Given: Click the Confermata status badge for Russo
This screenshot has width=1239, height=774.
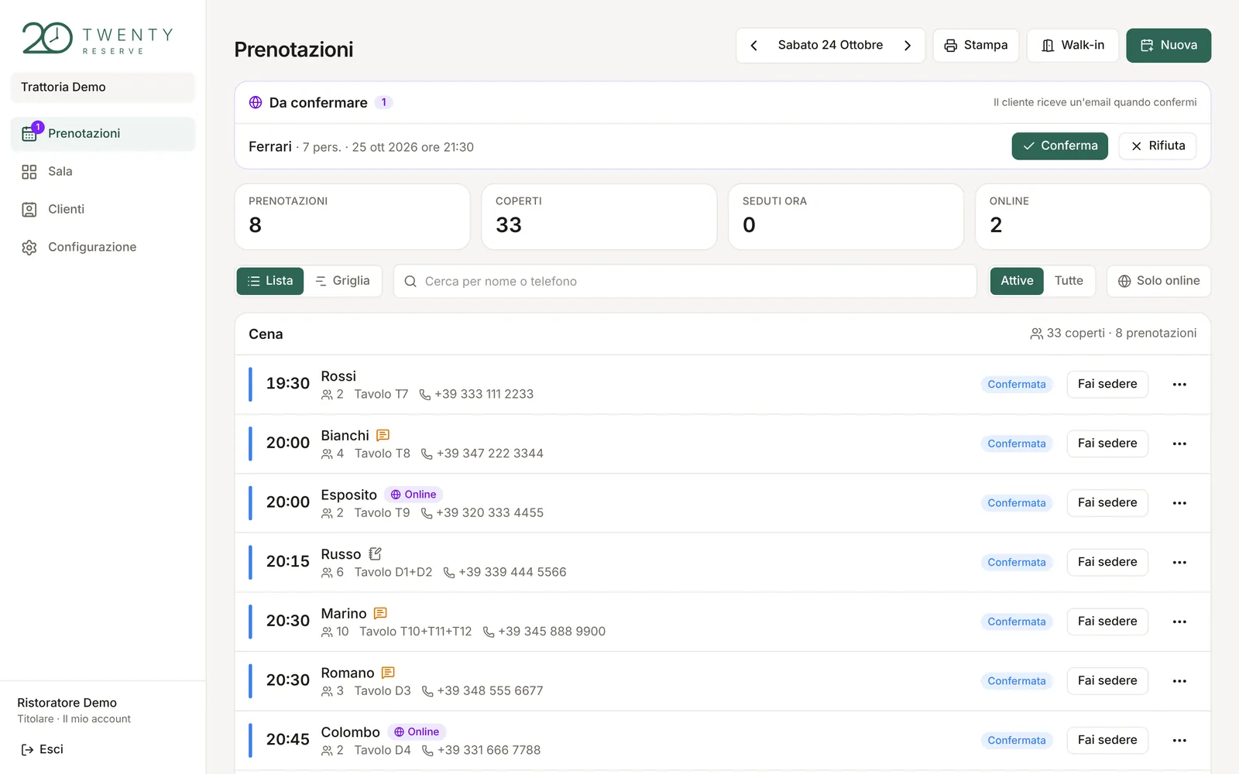Looking at the screenshot, I should pyautogui.click(x=1017, y=563).
